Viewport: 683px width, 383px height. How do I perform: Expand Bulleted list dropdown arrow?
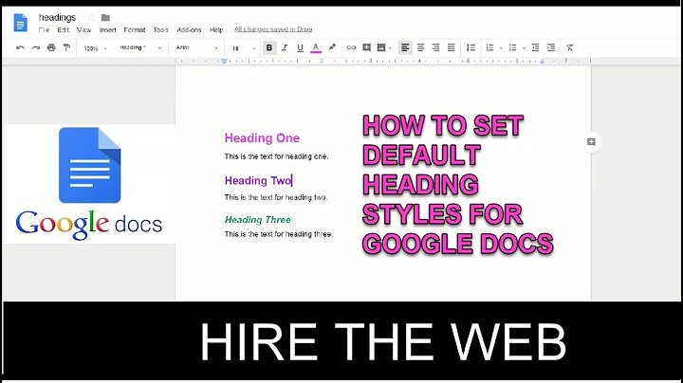click(x=524, y=48)
